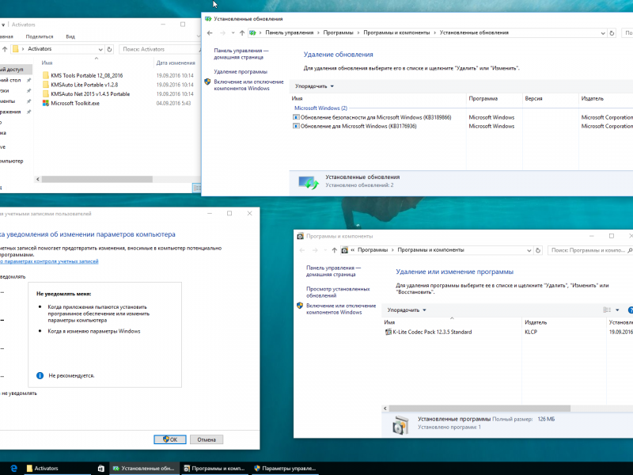
Task: Click horizontal scrollbar in Programs and Features list
Action: (479, 408)
